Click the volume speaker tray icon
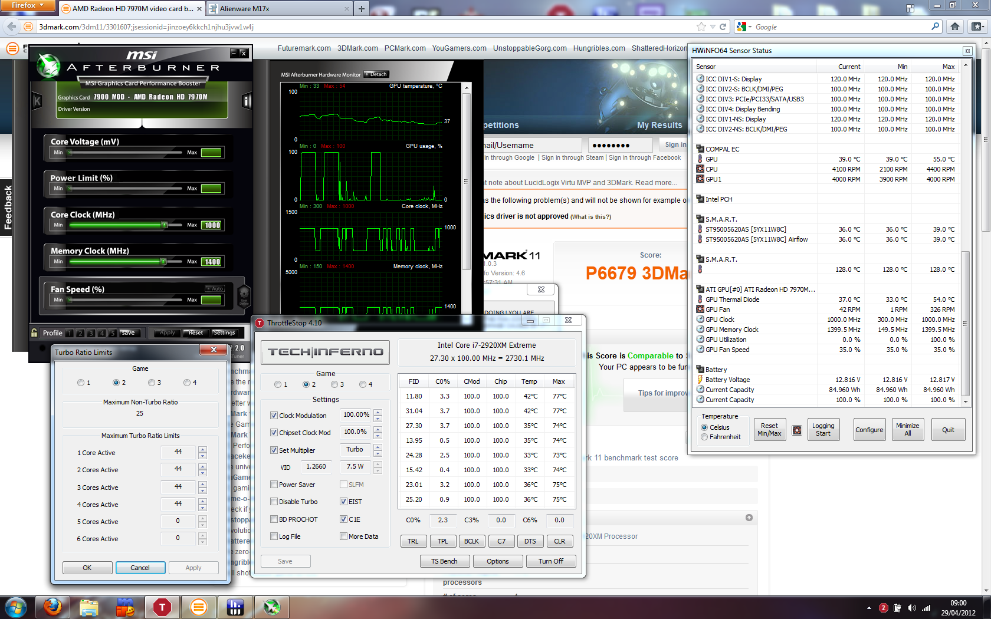Image resolution: width=991 pixels, height=619 pixels. [912, 608]
